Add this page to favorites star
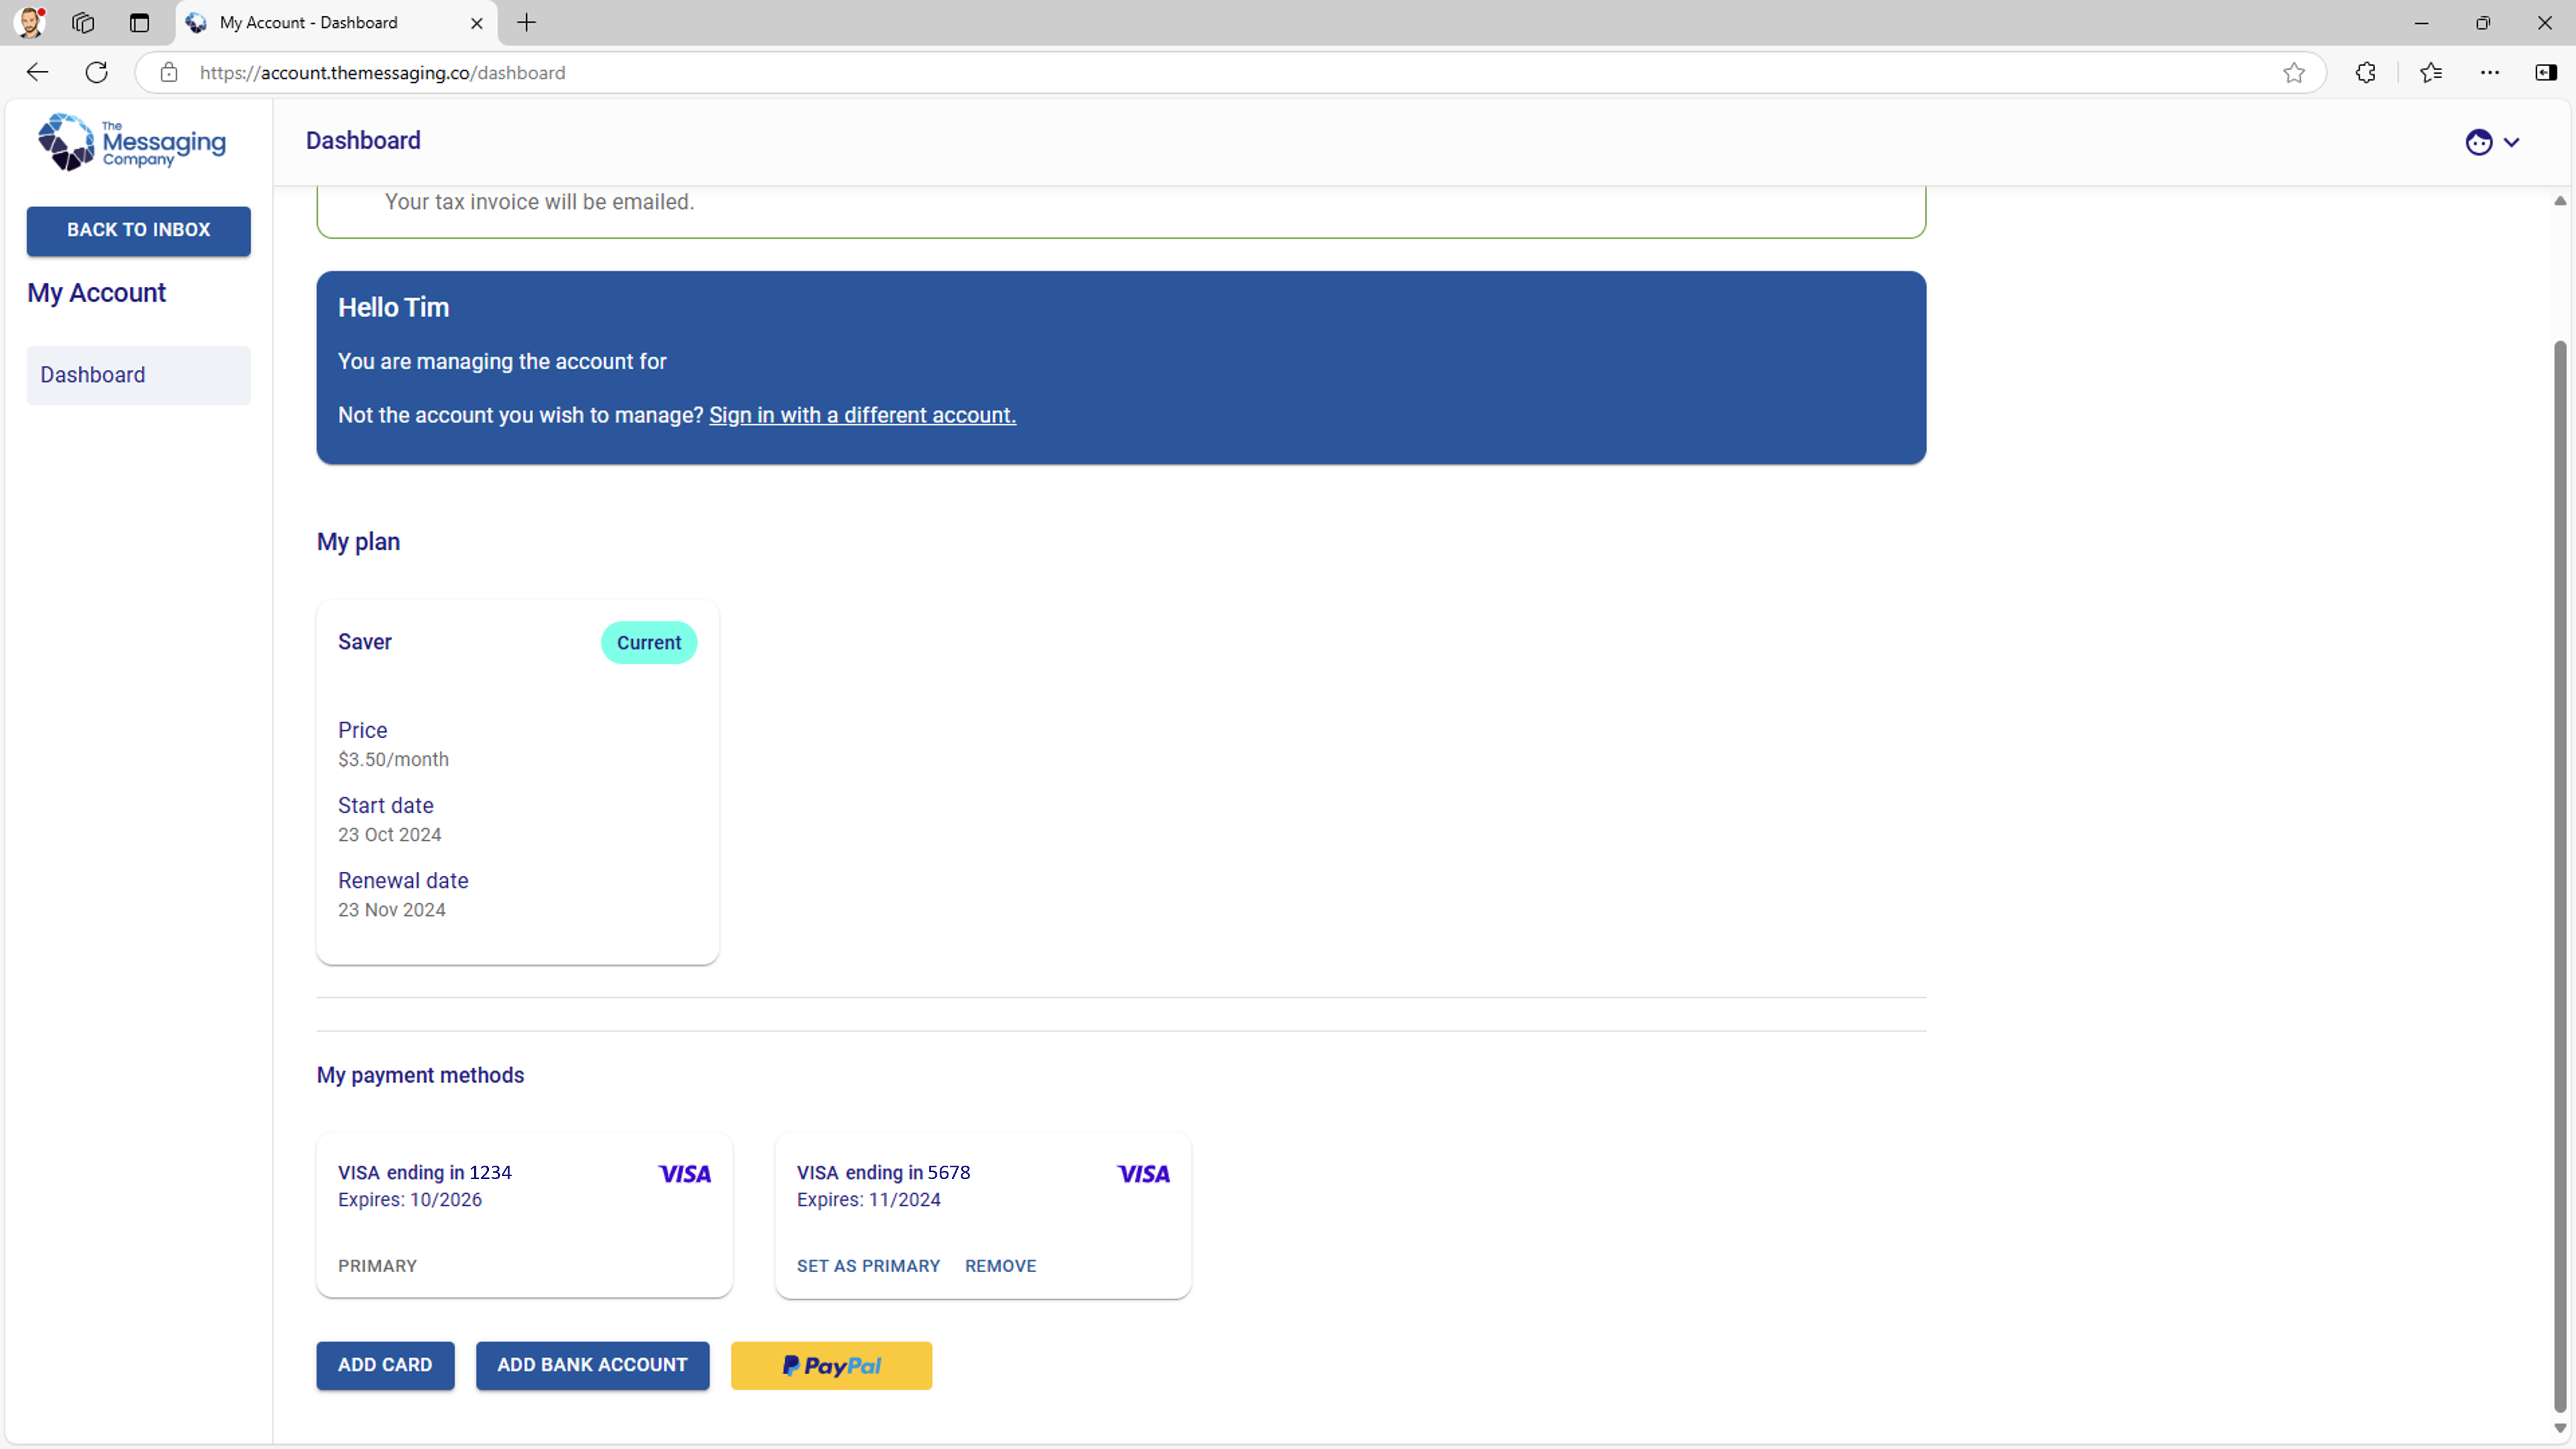This screenshot has width=2576, height=1449. tap(2294, 72)
